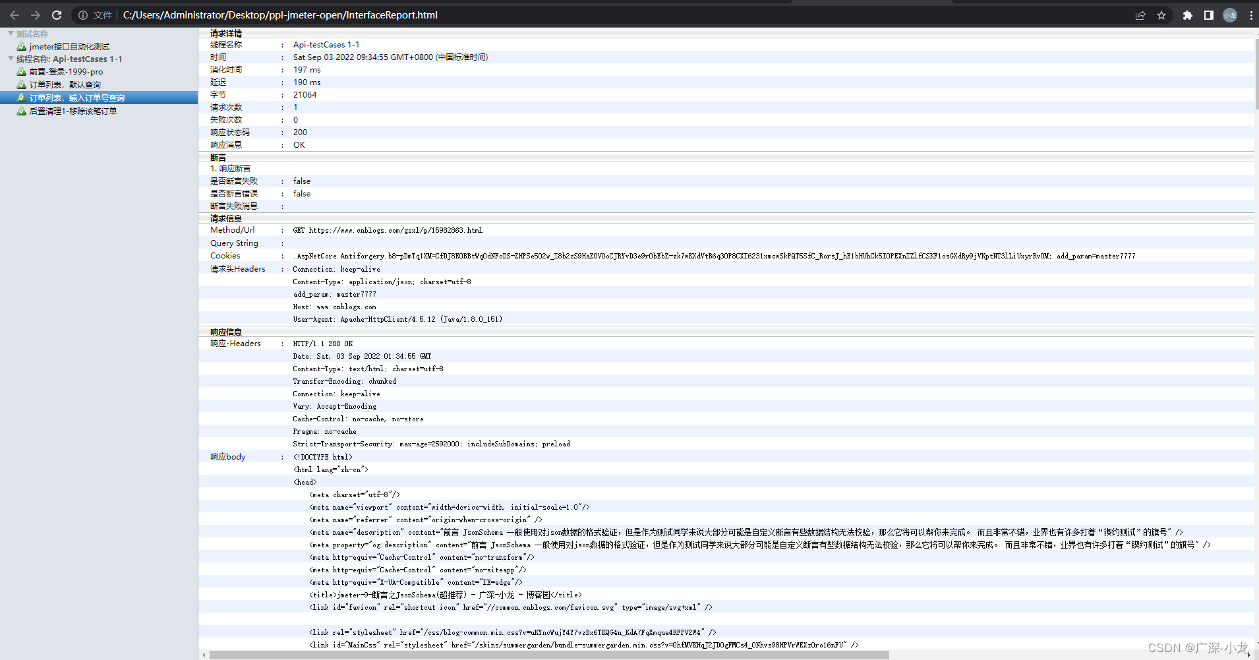Click status icon of 订单列表, 默认查询

point(22,84)
